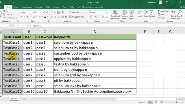This screenshot has height=104, width=185.
Task: Open the General number format dropdown
Action: coord(106,12)
